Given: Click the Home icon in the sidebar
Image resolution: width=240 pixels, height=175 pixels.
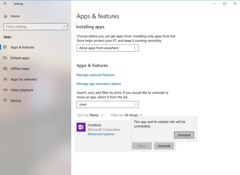Looking at the screenshot, I should pos(6,16).
